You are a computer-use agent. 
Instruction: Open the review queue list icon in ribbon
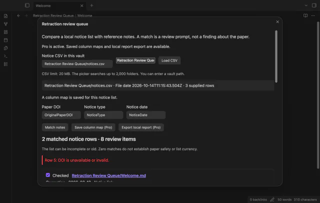point(5,64)
